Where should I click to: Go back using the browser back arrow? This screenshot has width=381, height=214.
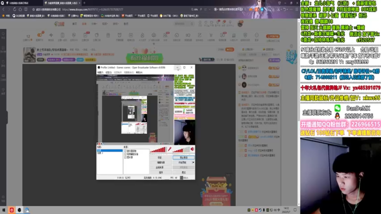(3, 9)
